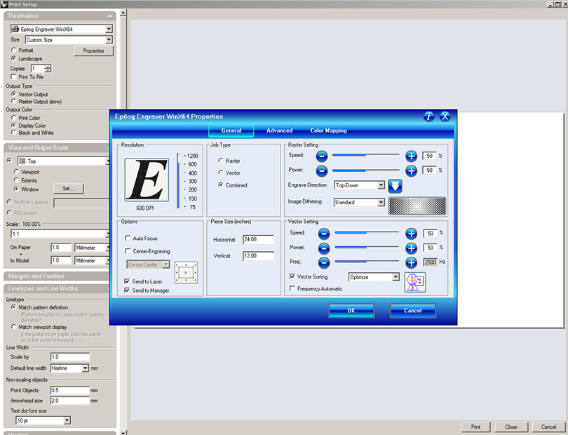Open the Advanced tab
The image size is (568, 435).
tap(279, 130)
